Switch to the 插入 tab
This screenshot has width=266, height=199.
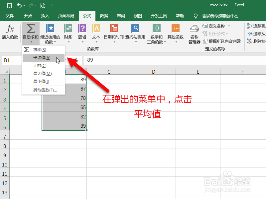45,16
